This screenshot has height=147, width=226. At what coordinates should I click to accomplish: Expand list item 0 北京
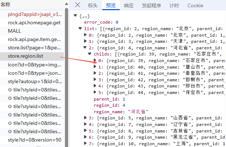pyautogui.click(x=85, y=34)
